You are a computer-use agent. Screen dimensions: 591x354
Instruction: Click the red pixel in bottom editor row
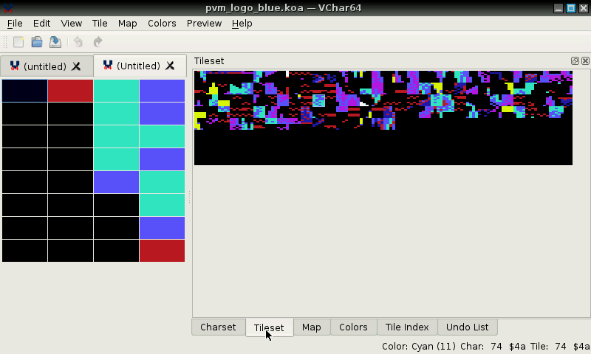point(162,251)
